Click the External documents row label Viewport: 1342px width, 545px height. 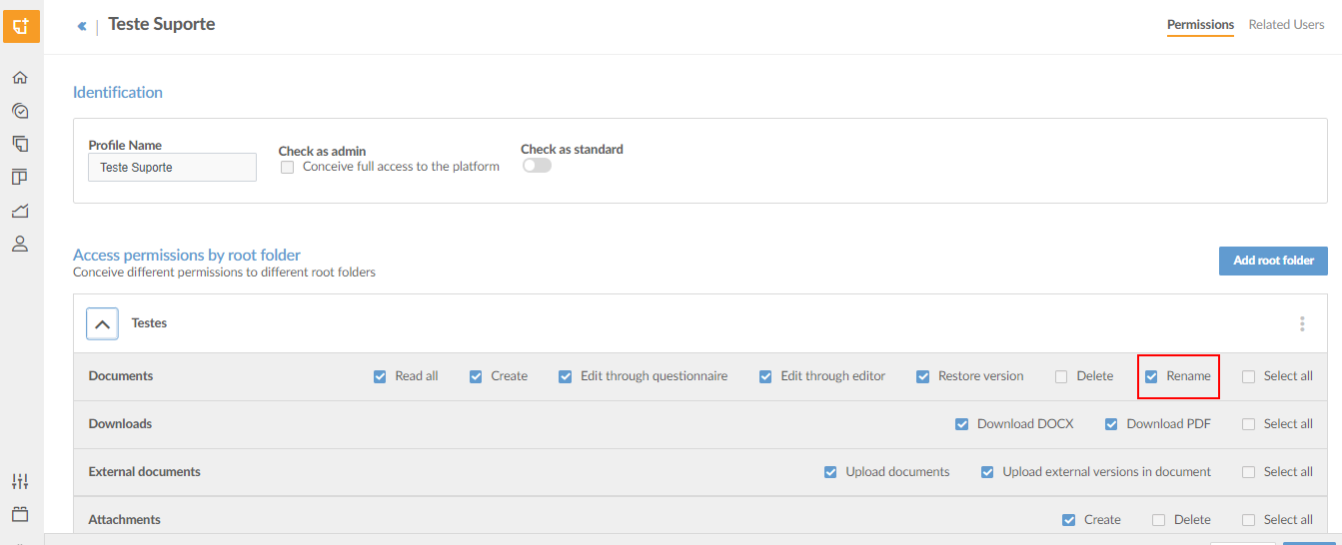(145, 472)
